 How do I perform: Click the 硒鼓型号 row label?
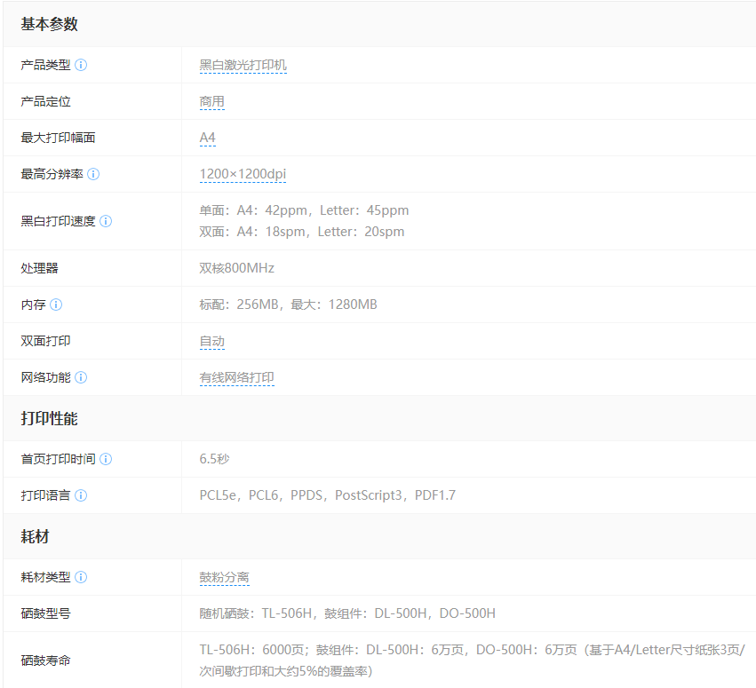[x=45, y=613]
